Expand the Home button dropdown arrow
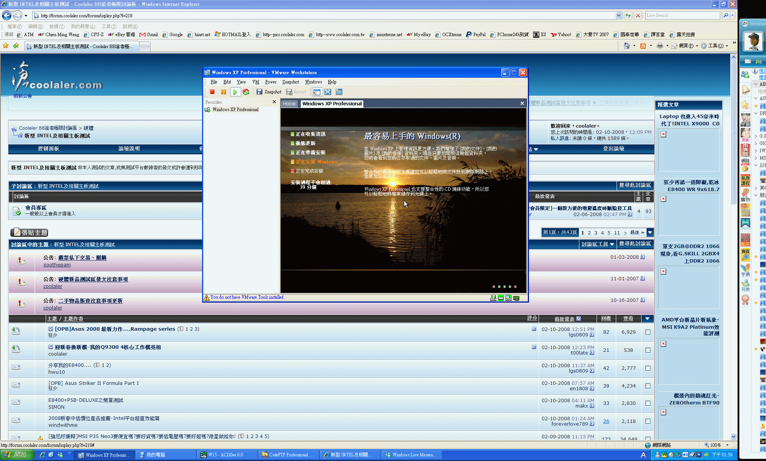Image resolution: width=766 pixels, height=461 pixels. pyautogui.click(x=634, y=46)
